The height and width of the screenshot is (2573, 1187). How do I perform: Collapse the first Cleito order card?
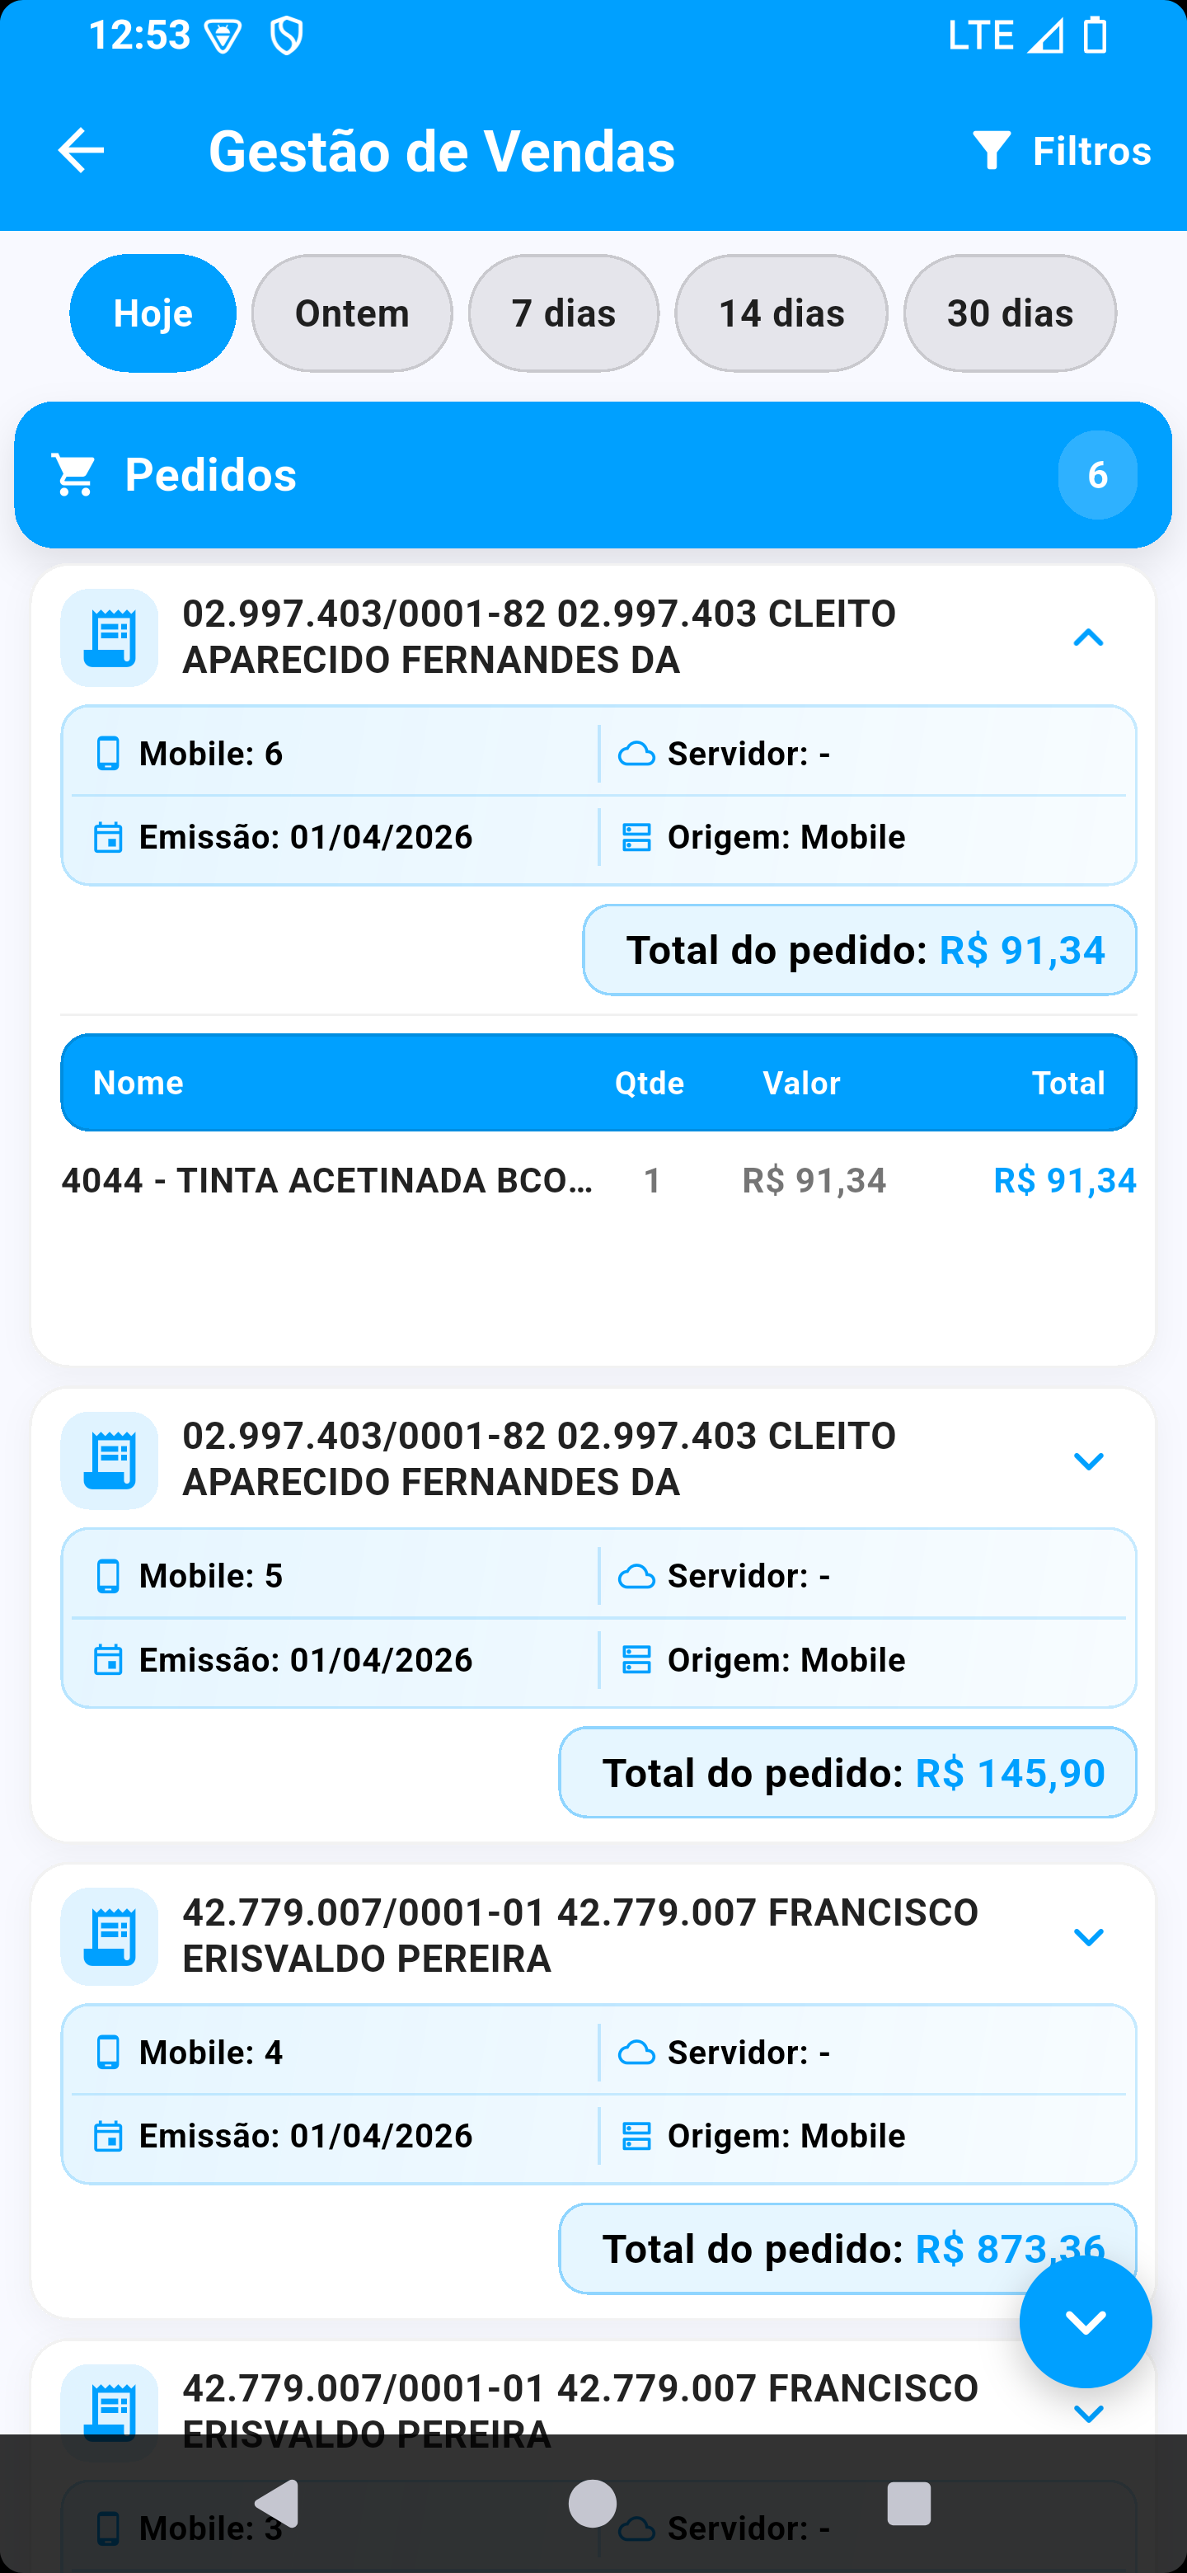[1088, 637]
